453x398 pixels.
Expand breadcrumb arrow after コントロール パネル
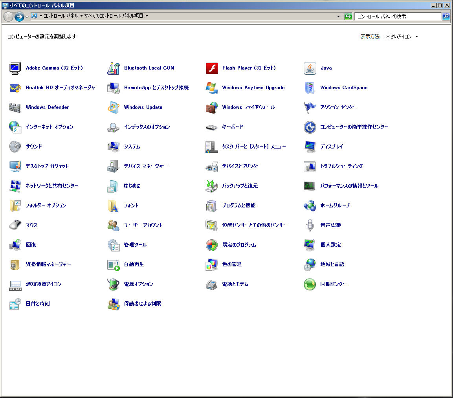coord(81,16)
